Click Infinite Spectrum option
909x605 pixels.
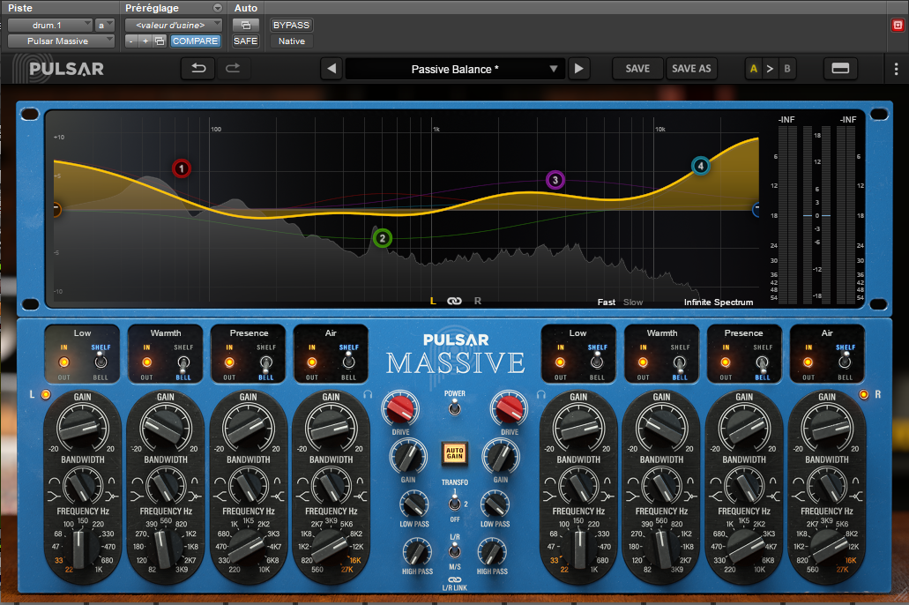tap(719, 302)
